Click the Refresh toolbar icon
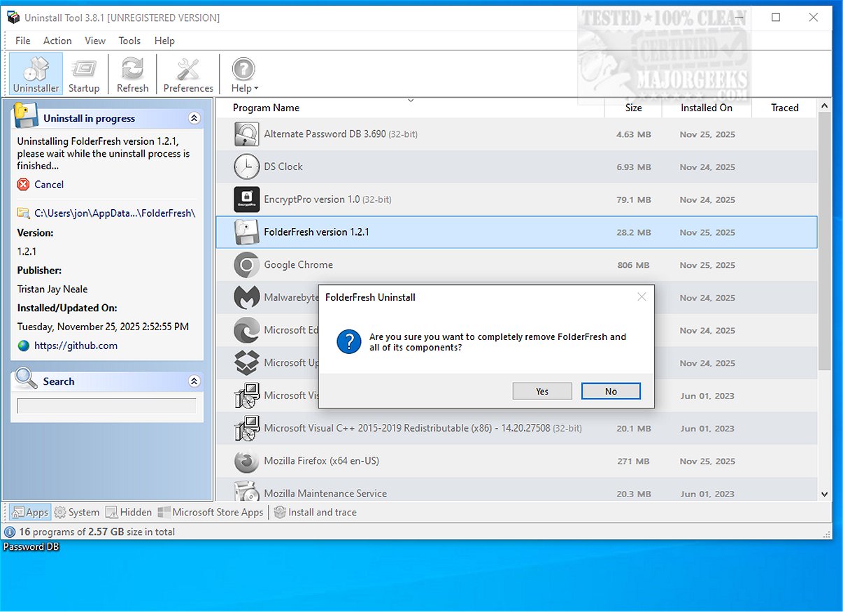Image resolution: width=843 pixels, height=612 pixels. pos(132,74)
